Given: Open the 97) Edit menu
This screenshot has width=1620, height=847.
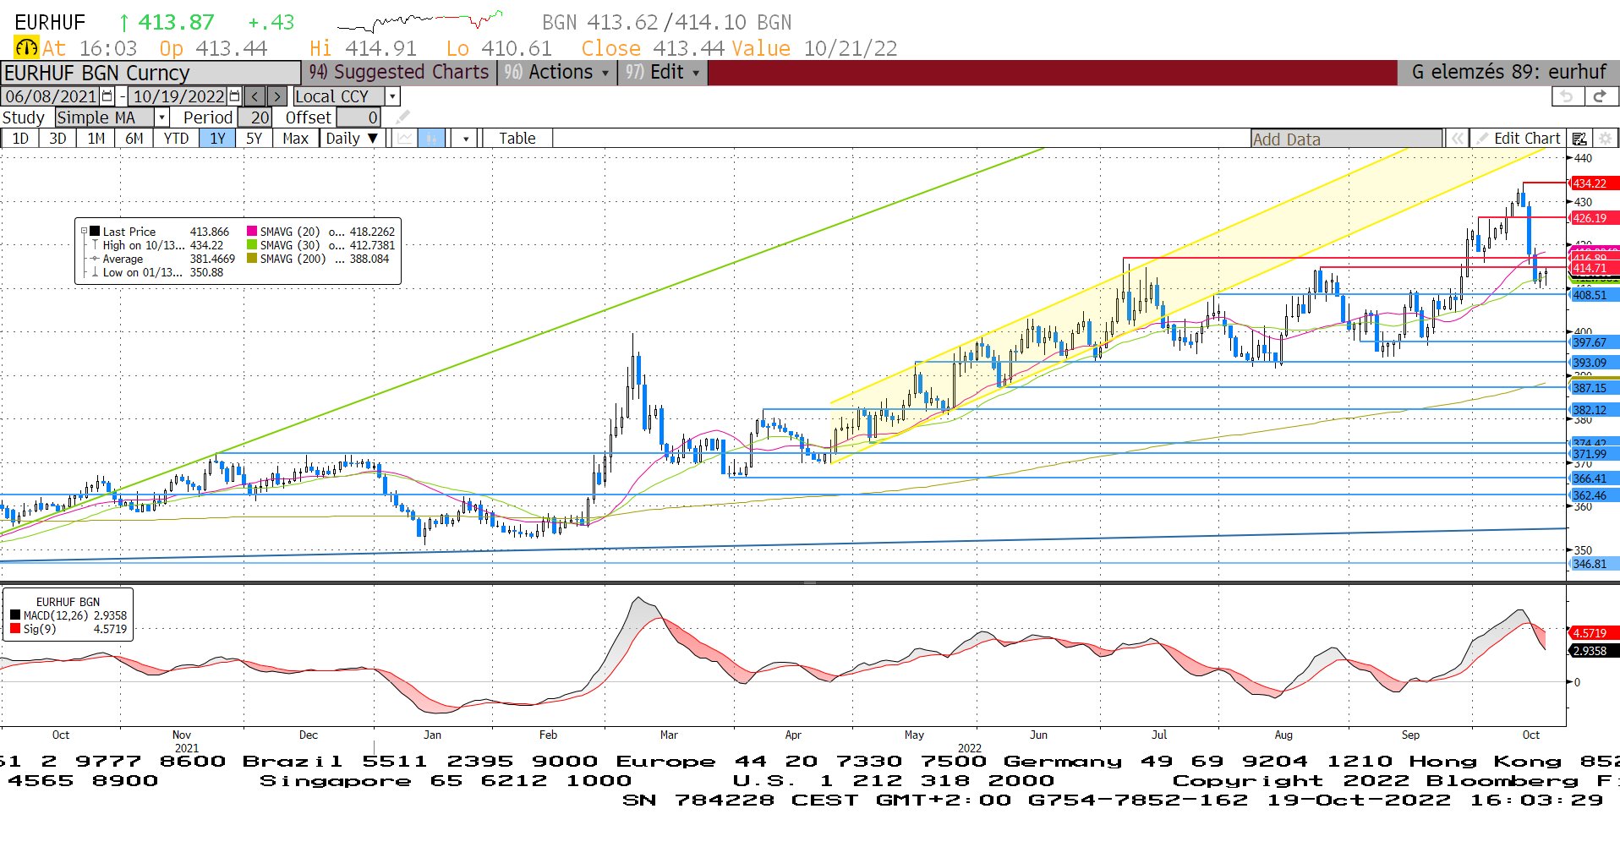Looking at the screenshot, I should click(x=662, y=73).
